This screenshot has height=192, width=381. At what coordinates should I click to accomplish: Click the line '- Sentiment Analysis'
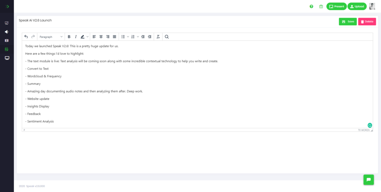pyautogui.click(x=39, y=121)
